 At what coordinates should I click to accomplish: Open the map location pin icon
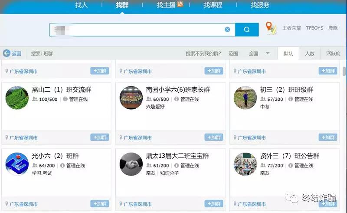(271, 28)
